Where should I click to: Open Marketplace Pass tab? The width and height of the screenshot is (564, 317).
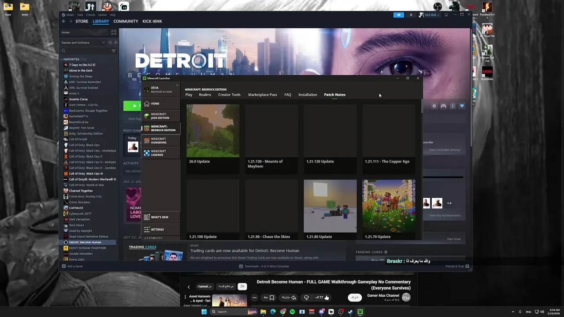[x=263, y=95]
